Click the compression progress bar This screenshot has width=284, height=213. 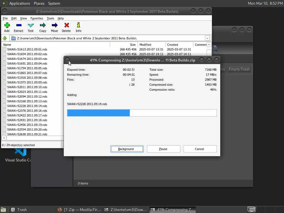(142, 113)
